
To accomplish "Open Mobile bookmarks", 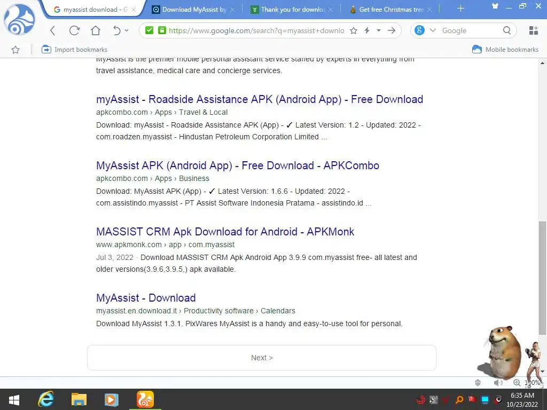I will point(505,50).
